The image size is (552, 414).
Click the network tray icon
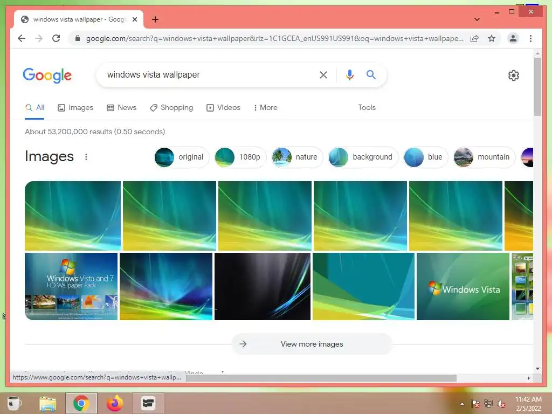488,404
